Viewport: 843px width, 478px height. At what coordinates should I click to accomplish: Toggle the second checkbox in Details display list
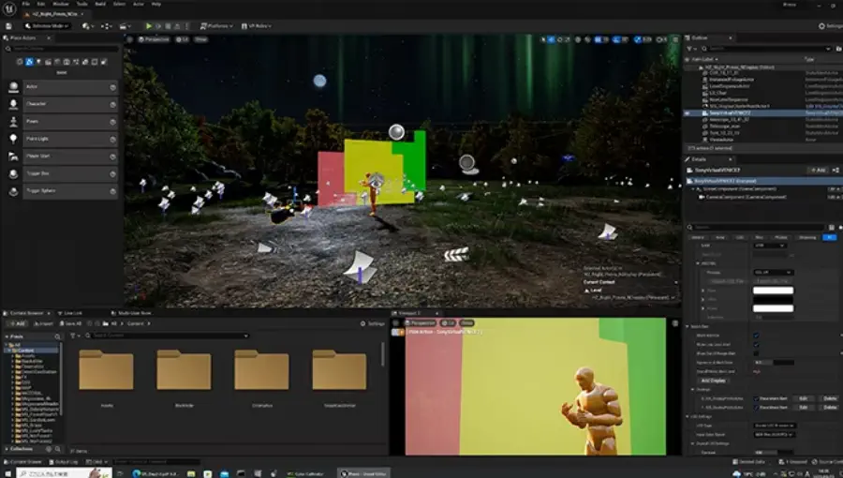coord(758,409)
